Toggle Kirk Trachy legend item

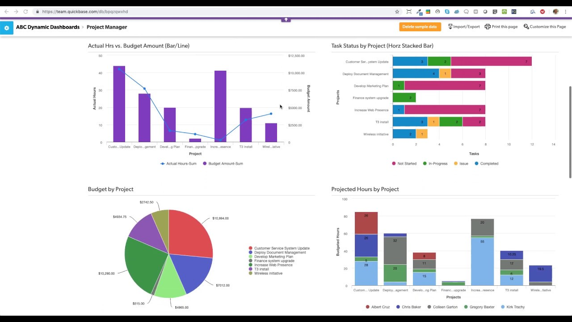[513, 307]
